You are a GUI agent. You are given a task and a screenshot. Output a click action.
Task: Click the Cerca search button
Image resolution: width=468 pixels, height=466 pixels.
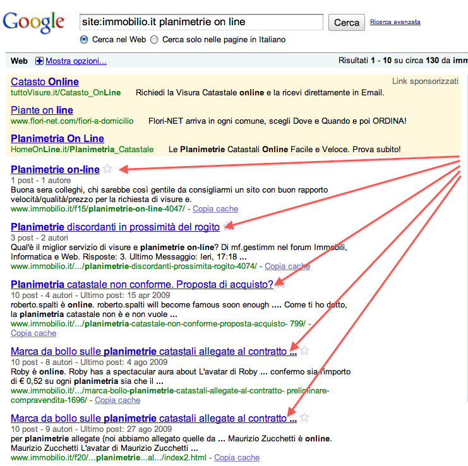347,22
